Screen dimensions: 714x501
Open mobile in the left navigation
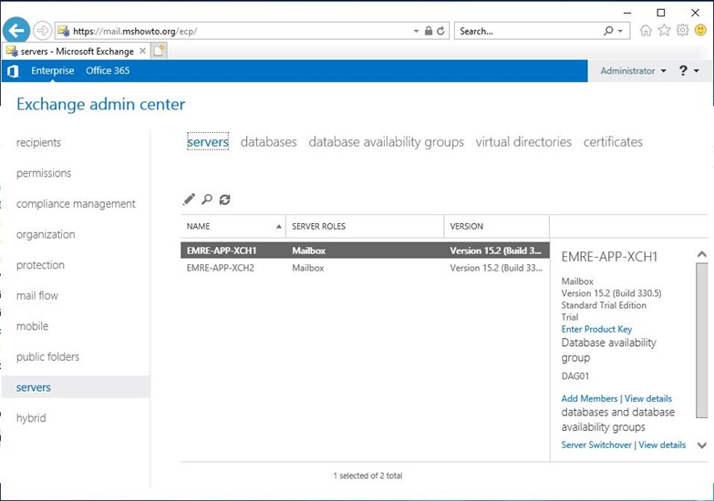32,326
